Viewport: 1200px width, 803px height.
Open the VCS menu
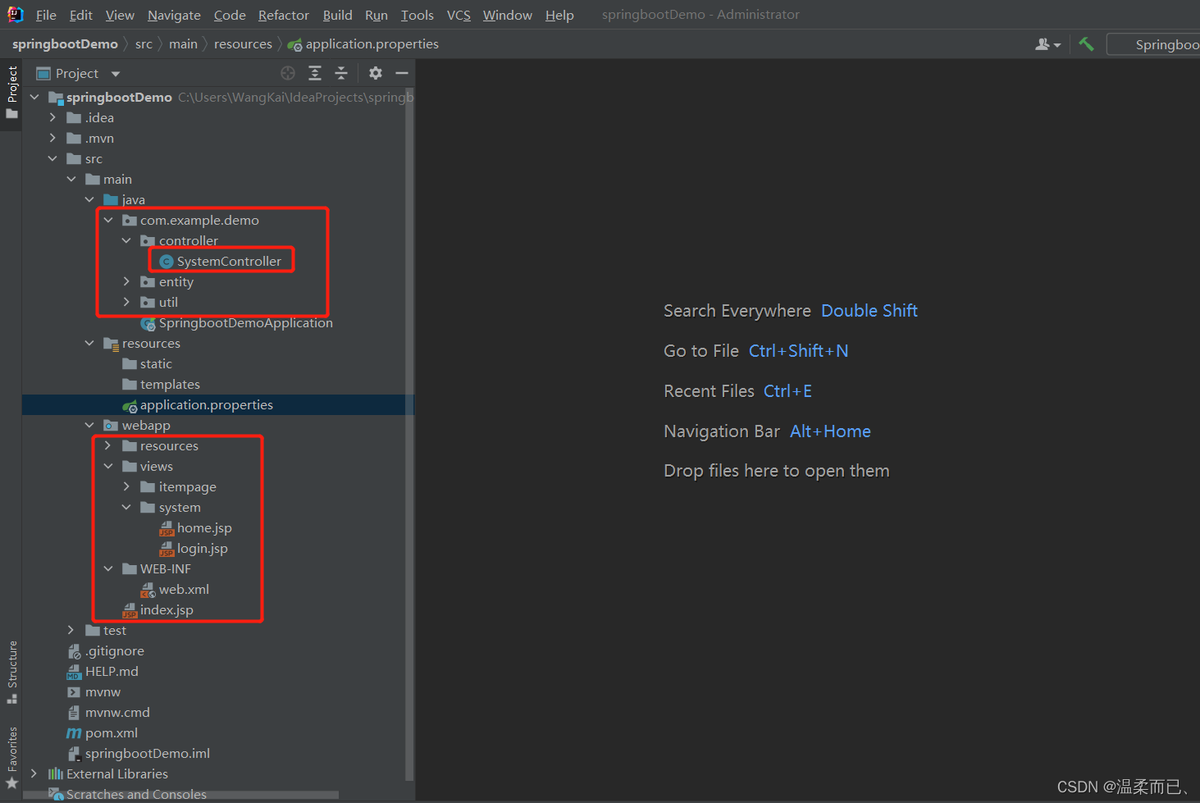459,15
